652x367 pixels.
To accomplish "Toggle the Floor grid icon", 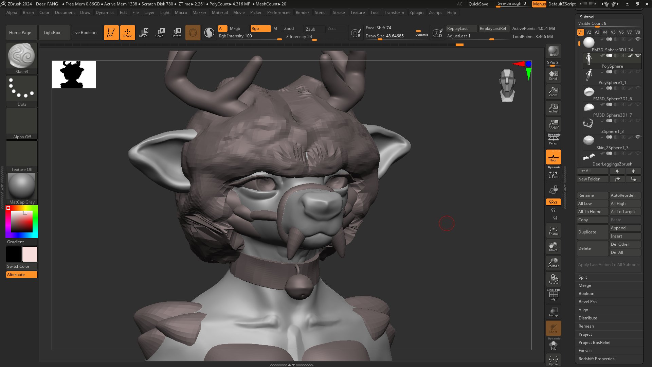I will pyautogui.click(x=553, y=157).
